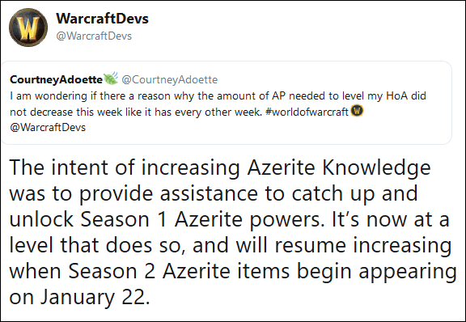This screenshot has width=466, height=322.
Task: Click the CourtneyAdoette author name
Action: (x=56, y=79)
